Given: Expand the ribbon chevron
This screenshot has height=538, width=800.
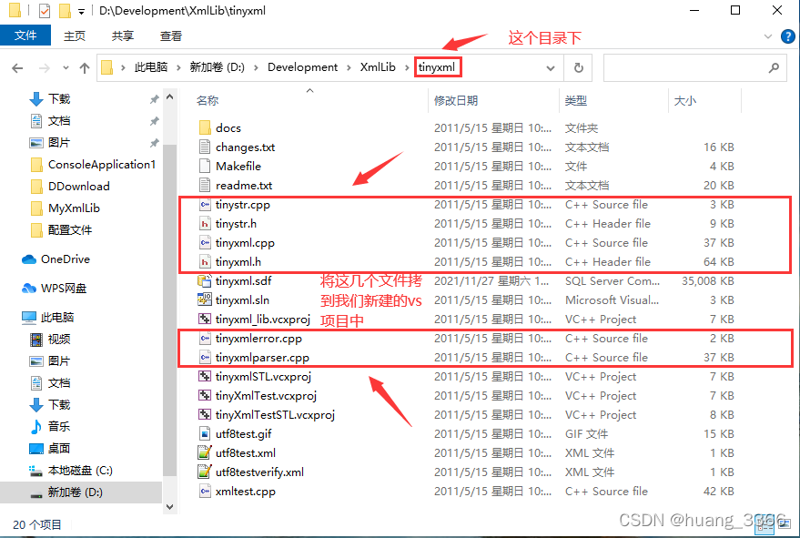Looking at the screenshot, I should [768, 36].
